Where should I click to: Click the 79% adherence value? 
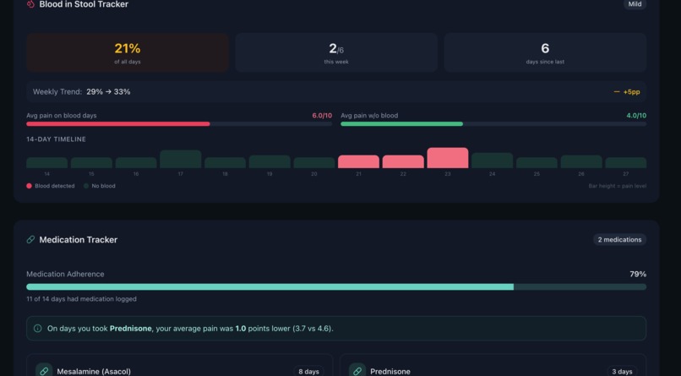(x=638, y=274)
